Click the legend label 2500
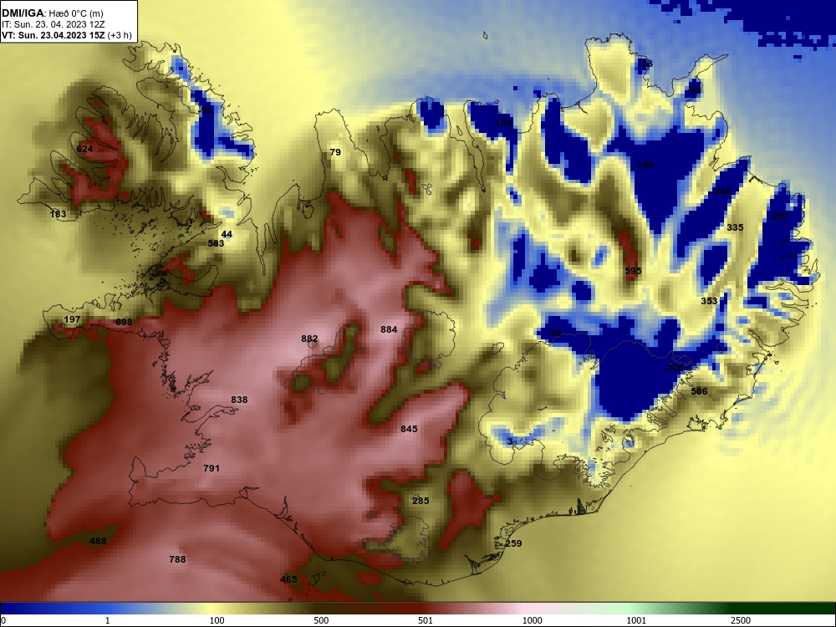 tap(741, 620)
